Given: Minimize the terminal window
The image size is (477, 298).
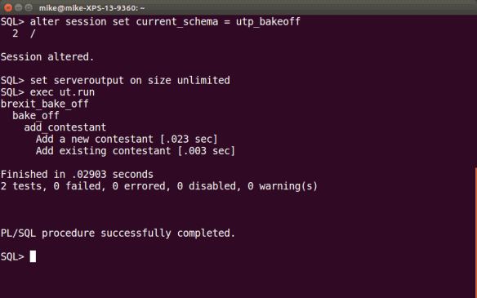Looking at the screenshot, I should (19, 7).
